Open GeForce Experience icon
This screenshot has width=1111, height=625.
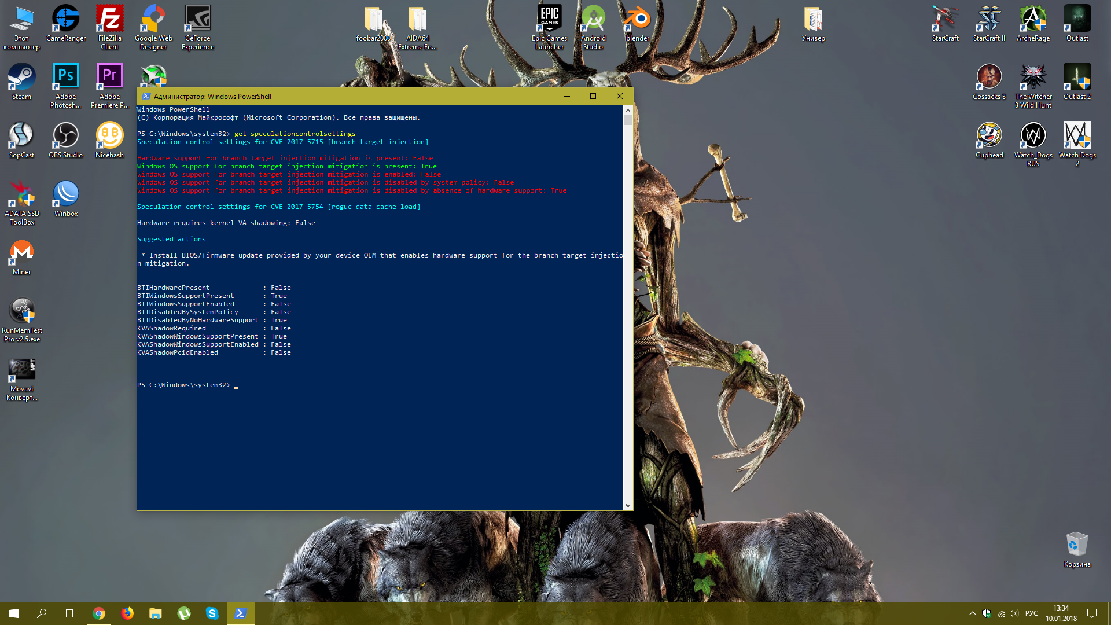pos(197,19)
